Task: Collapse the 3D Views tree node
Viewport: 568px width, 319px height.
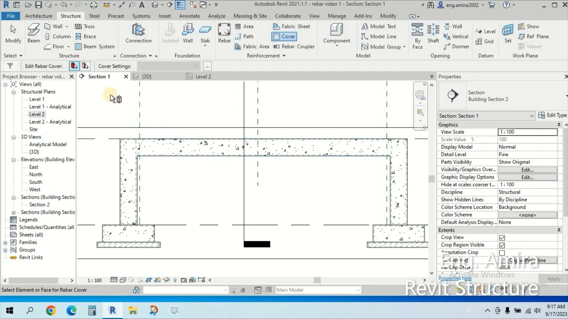Action: [14, 137]
